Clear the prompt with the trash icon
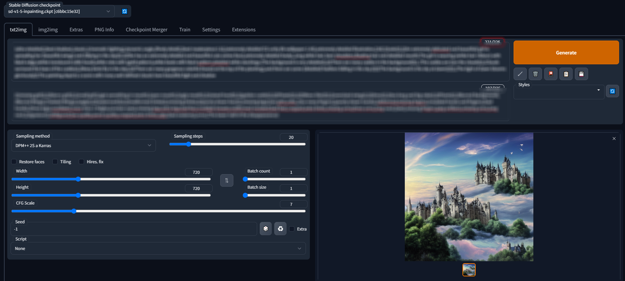This screenshot has width=625, height=281. click(x=535, y=74)
